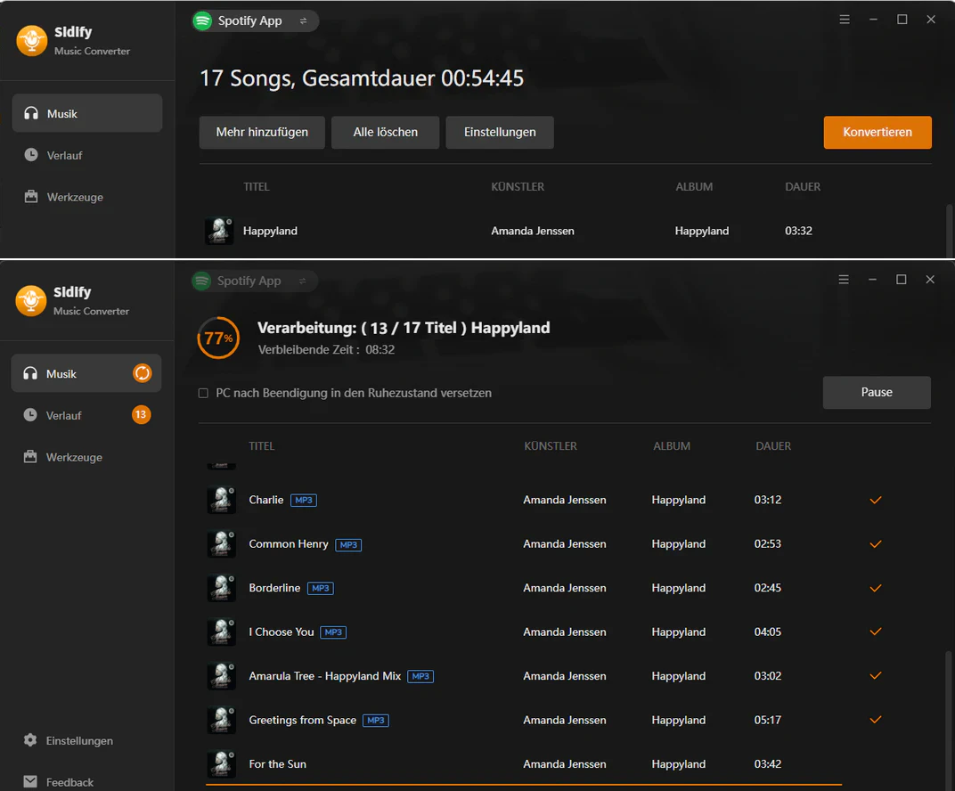Click the checkmark on Greetings from Space row

(875, 720)
